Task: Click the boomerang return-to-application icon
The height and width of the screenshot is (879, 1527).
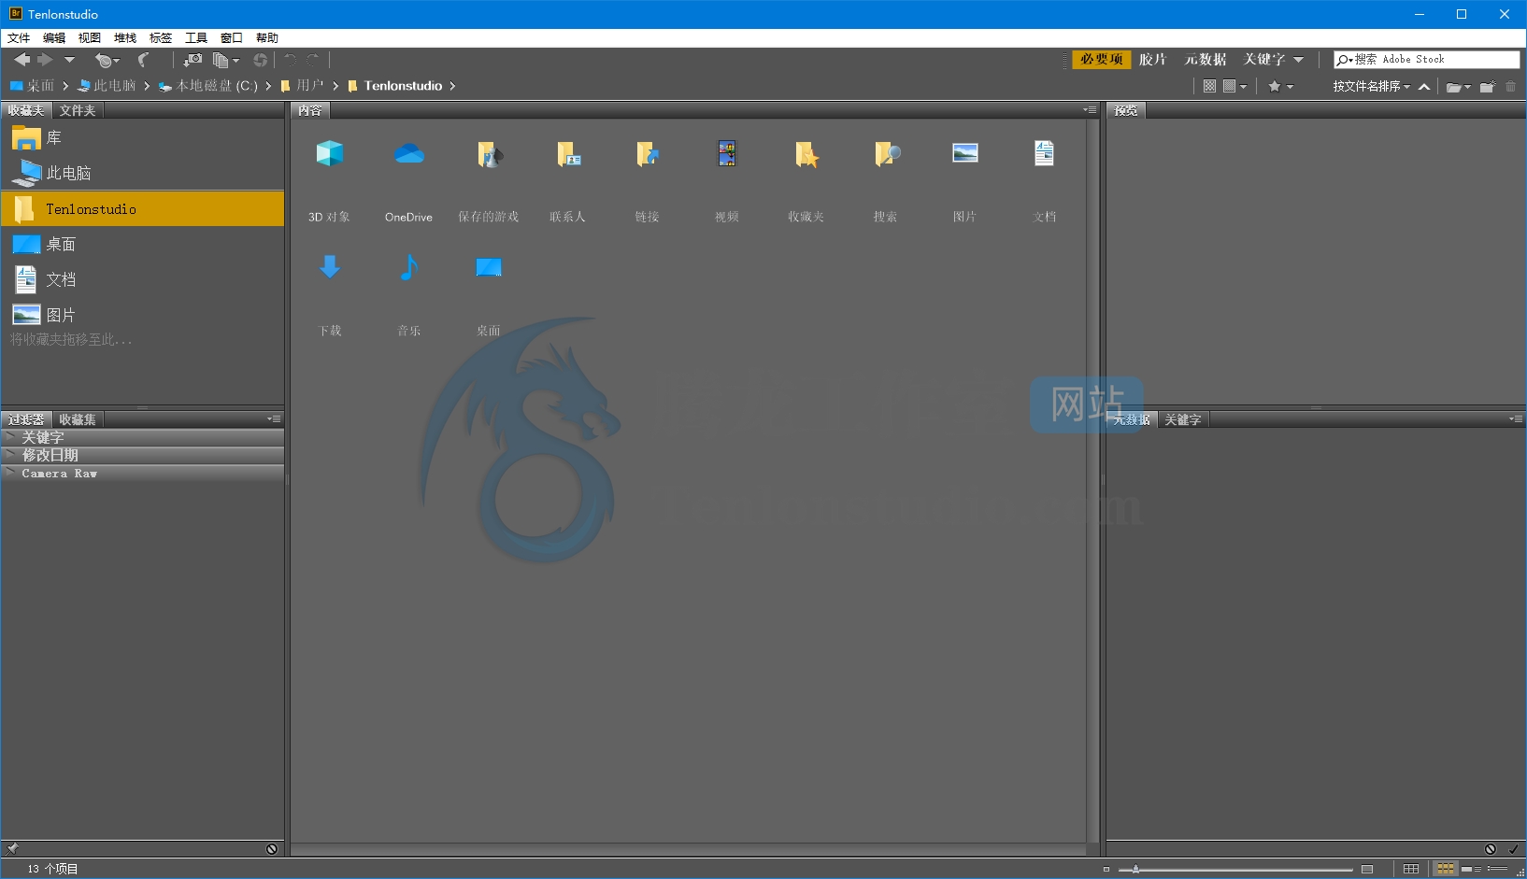Action: [143, 60]
